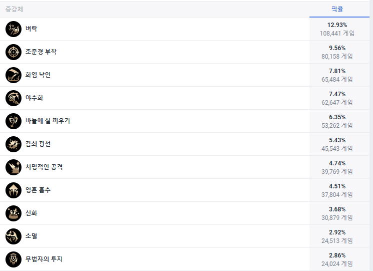This screenshot has width=373, height=271.
Task: Click the 영혼 흡수 name text
Action: tap(38, 190)
